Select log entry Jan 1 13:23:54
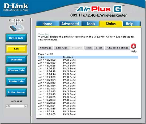 pyautogui.click(x=57, y=86)
